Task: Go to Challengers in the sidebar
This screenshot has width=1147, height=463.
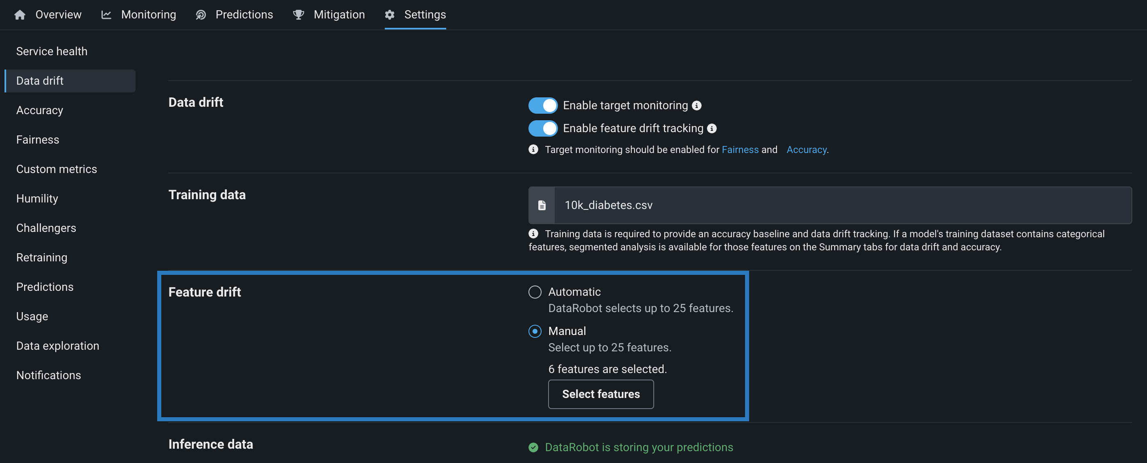Action: tap(46, 228)
